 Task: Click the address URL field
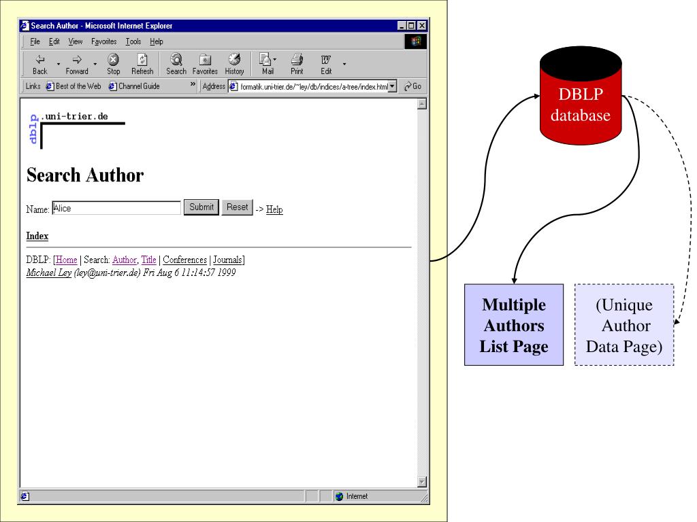click(x=312, y=86)
